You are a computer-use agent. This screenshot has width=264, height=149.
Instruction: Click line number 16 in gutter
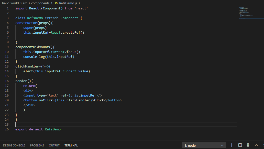[x=7, y=81]
